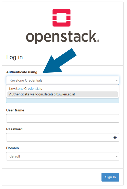Select Keystone Credentials option in list
The height and width of the screenshot is (189, 127).
click(62, 89)
